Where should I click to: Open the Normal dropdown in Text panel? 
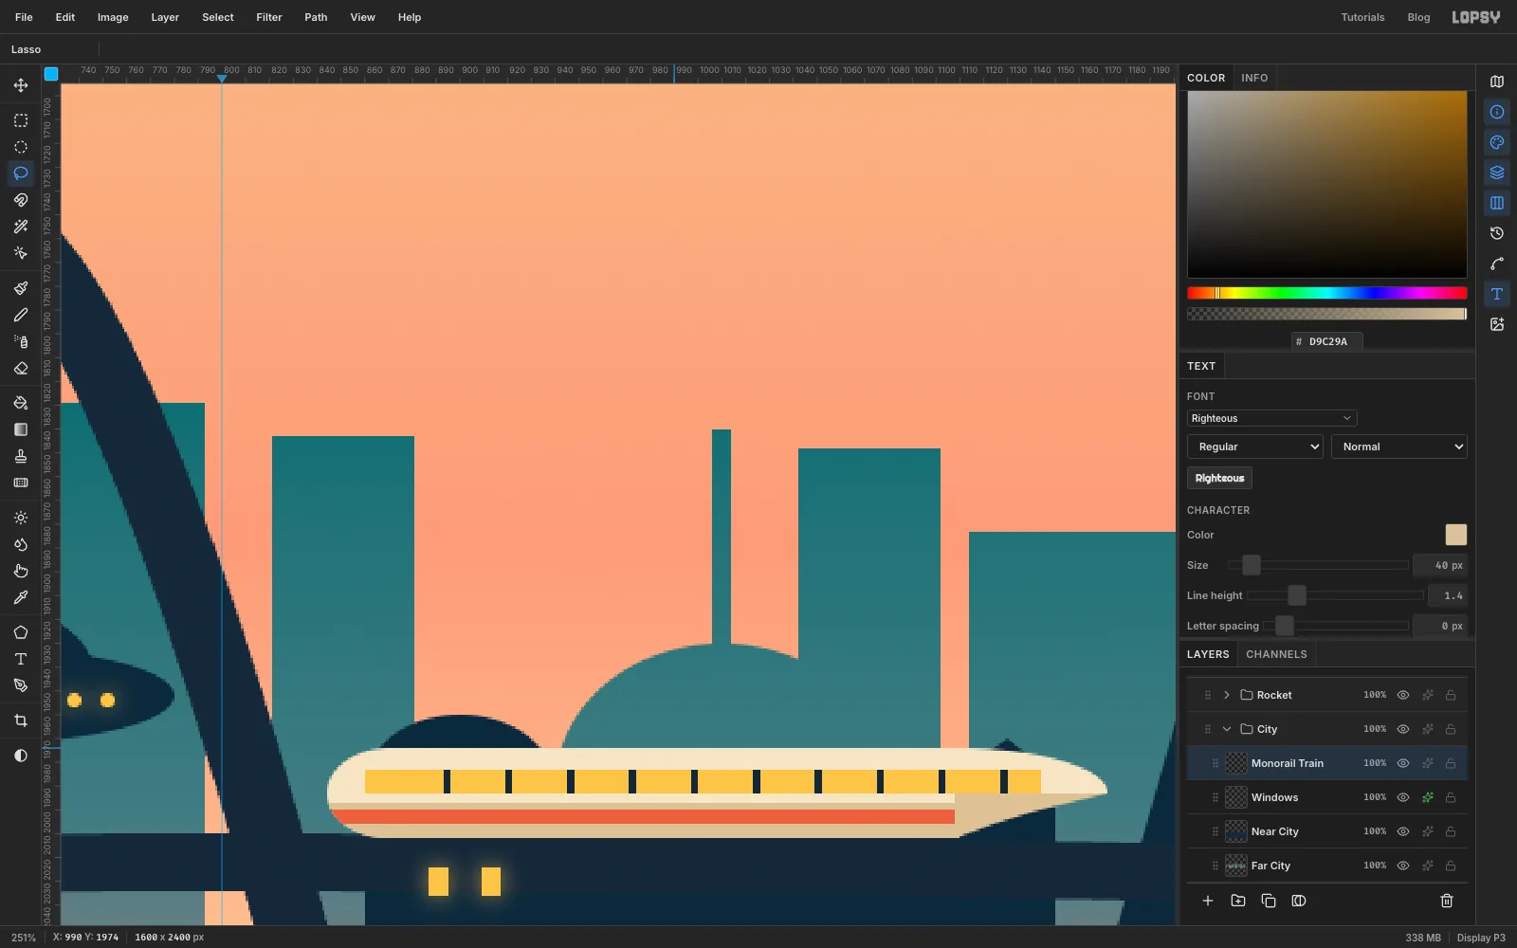pos(1399,447)
